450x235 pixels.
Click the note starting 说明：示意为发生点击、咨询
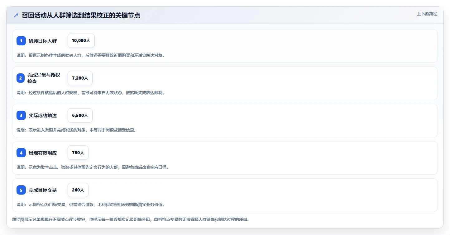pyautogui.click(x=93, y=167)
